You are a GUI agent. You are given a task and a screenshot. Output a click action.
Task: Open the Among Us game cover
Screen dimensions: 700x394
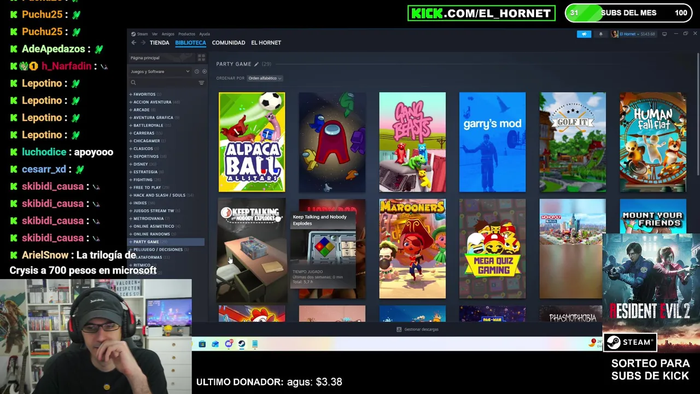click(332, 142)
